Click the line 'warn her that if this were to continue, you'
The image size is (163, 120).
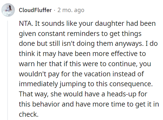pyautogui.click(x=85, y=64)
